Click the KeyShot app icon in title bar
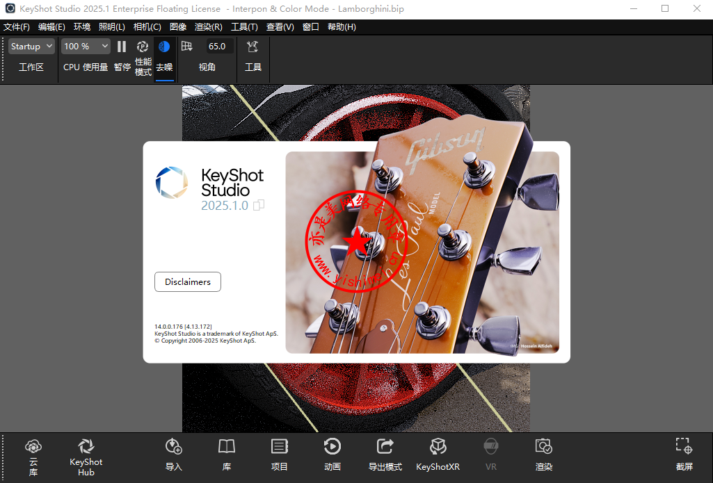713x483 pixels. click(x=10, y=8)
